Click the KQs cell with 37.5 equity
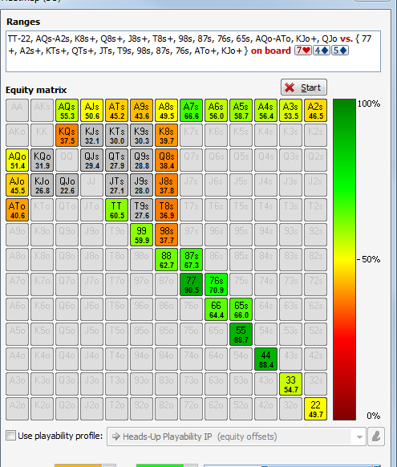 tap(67, 136)
